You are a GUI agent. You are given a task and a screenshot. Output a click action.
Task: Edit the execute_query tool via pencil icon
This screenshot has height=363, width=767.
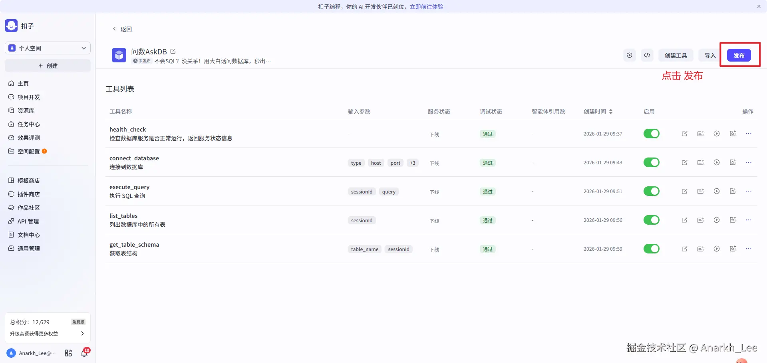pyautogui.click(x=685, y=191)
